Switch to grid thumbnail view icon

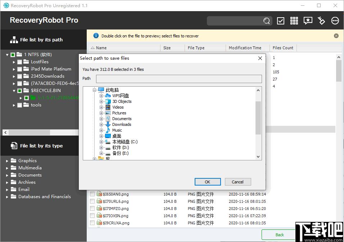pos(294,20)
